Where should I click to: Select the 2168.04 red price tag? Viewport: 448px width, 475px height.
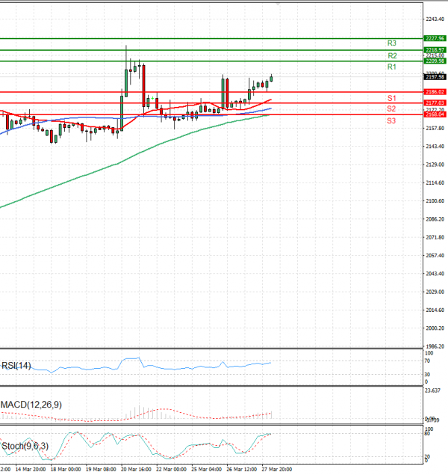click(x=435, y=114)
